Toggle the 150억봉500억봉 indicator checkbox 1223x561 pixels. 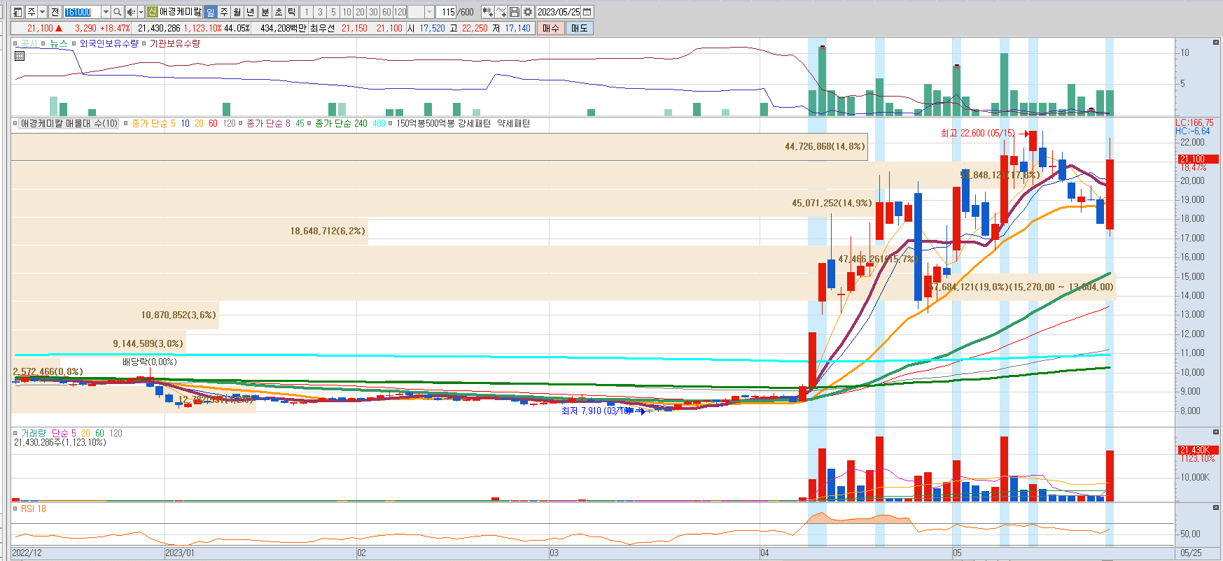[x=391, y=123]
